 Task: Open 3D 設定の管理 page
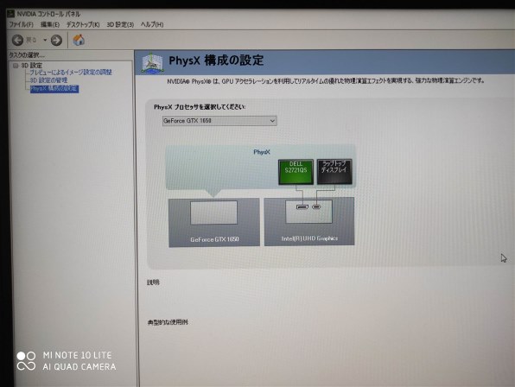coord(48,80)
